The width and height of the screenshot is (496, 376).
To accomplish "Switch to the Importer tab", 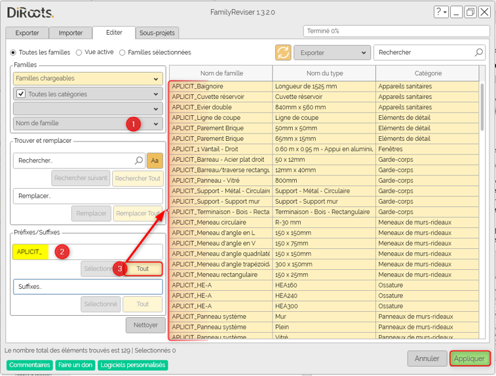I will tap(71, 33).
